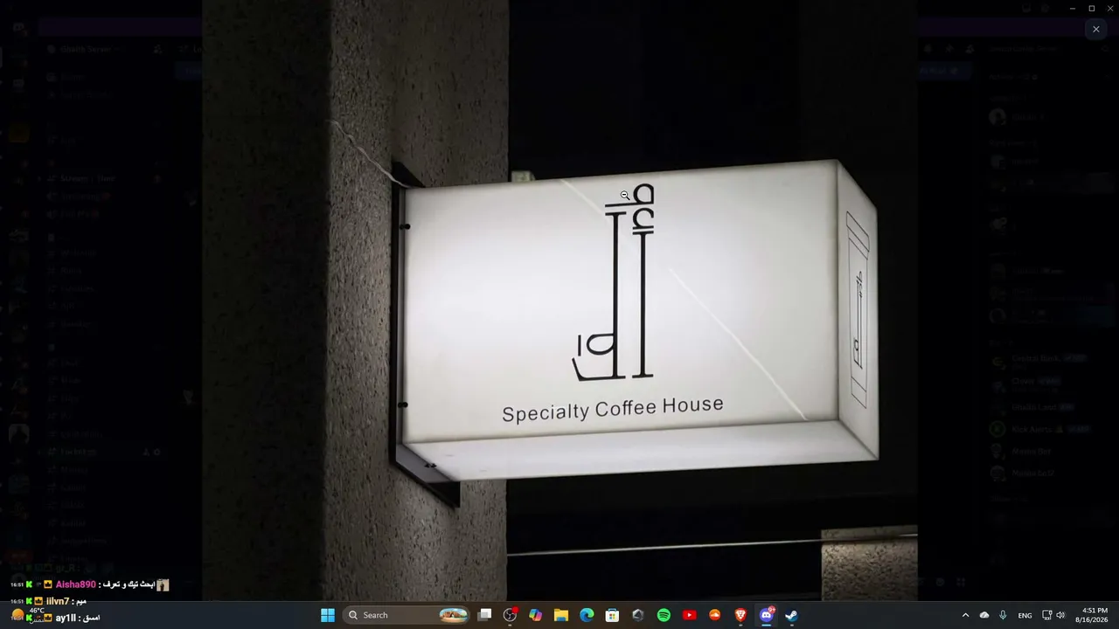Launch Microsoft Copilot from the taskbar
Screen dimensions: 1119x629
535,615
